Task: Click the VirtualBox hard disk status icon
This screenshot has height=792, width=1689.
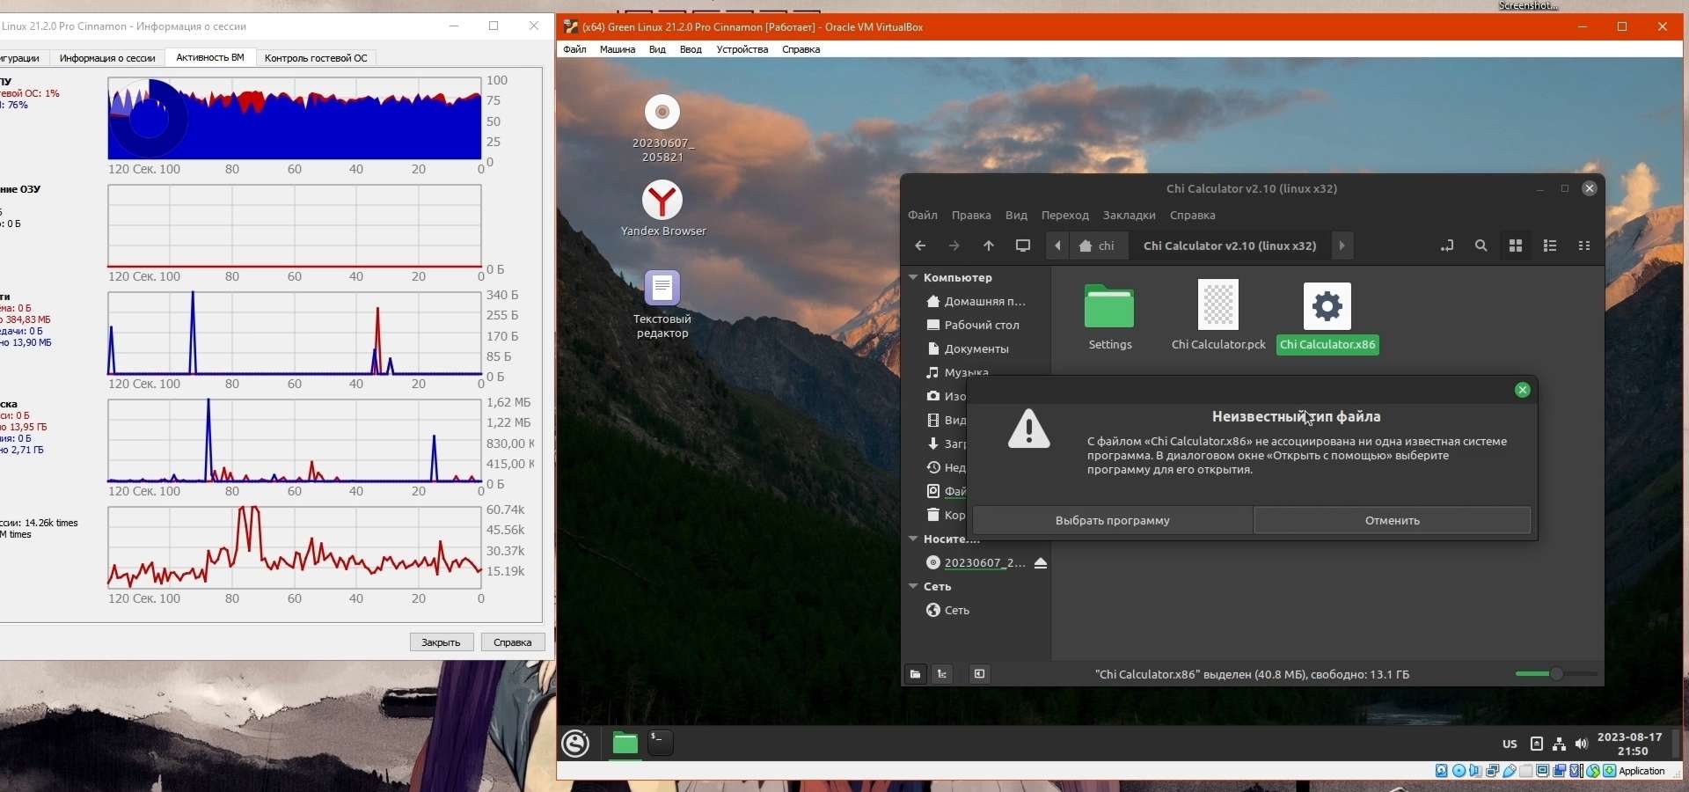Action: point(1442,772)
